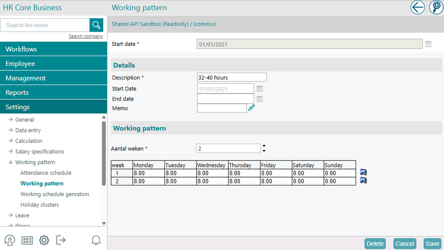Image resolution: width=444 pixels, height=250 pixels.
Task: Click the Search the menu field
Action: [45, 25]
